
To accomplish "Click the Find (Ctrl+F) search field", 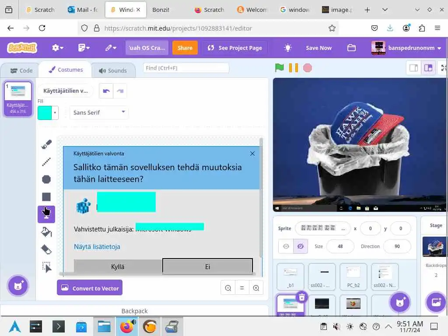I will [186, 68].
